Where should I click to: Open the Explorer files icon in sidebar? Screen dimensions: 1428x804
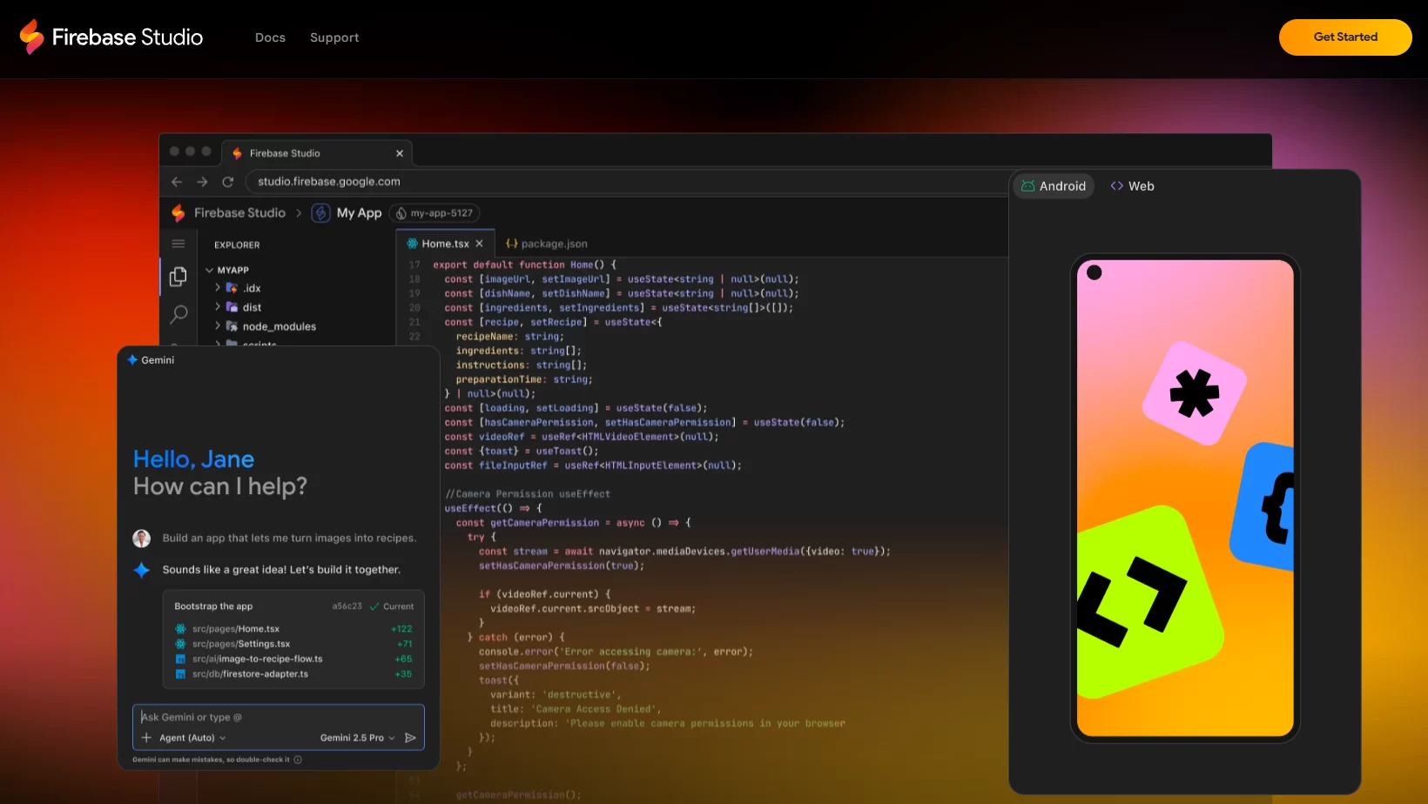point(178,277)
